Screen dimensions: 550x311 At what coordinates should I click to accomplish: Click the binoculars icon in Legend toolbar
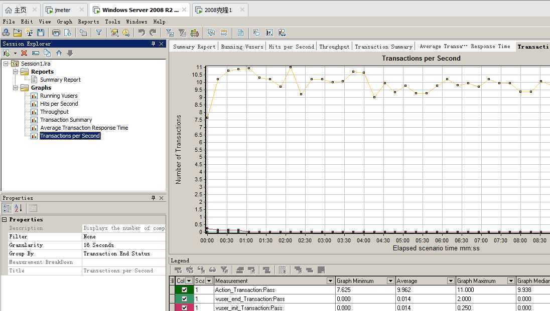coord(213,270)
